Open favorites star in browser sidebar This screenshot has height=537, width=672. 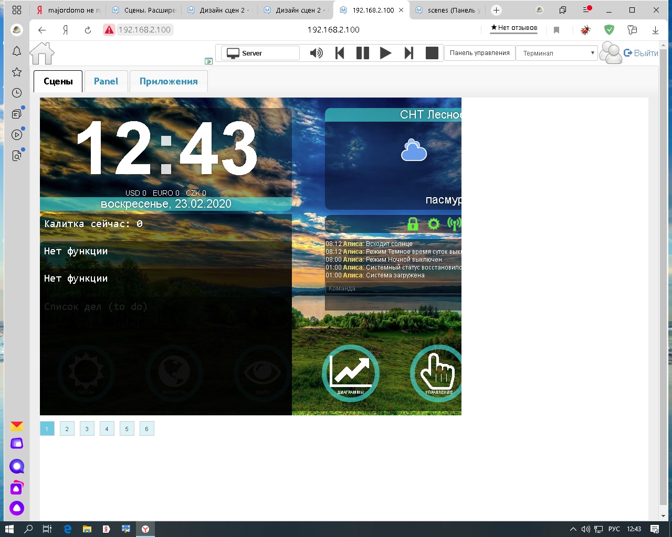pyautogui.click(x=17, y=72)
